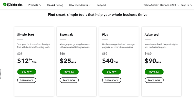The height and width of the screenshot is (102, 194).
Task: Click the Advanced plan heading
Action: (x=152, y=35)
